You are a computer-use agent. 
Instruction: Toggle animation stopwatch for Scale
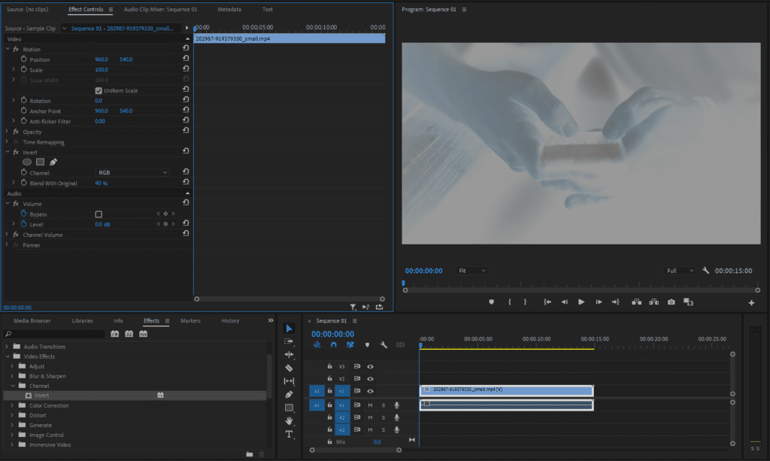[x=23, y=69]
